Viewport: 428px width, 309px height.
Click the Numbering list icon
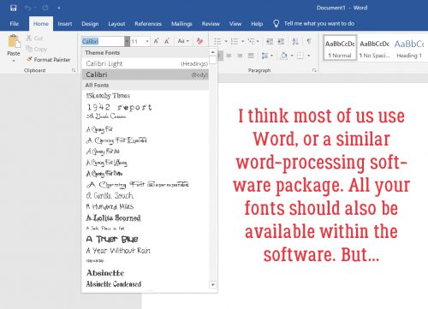[235, 42]
